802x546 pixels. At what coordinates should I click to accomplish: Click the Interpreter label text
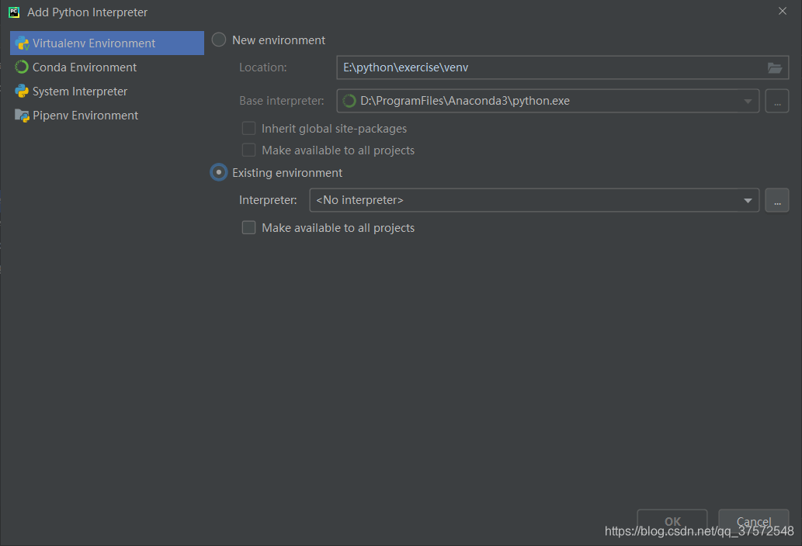[268, 199]
